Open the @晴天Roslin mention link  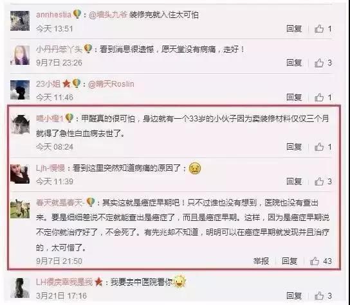(x=111, y=84)
